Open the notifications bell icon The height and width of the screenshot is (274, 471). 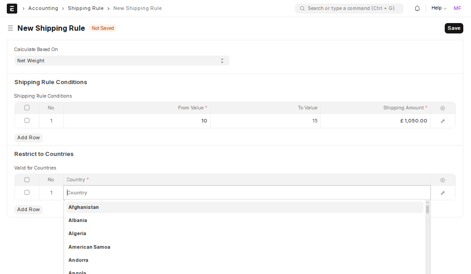coord(417,8)
